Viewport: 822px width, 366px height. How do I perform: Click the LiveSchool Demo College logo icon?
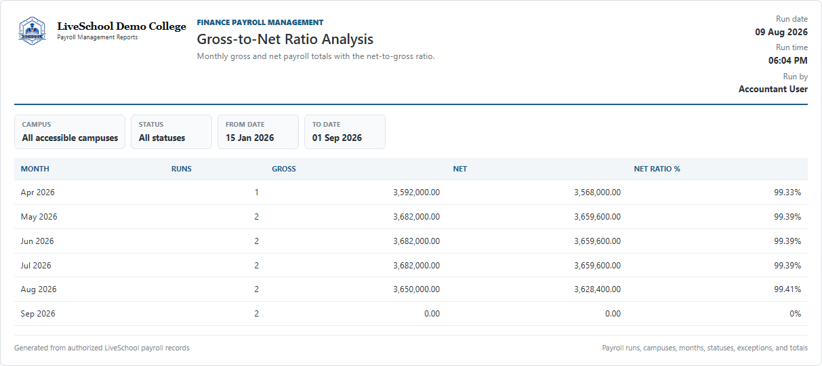pyautogui.click(x=33, y=31)
